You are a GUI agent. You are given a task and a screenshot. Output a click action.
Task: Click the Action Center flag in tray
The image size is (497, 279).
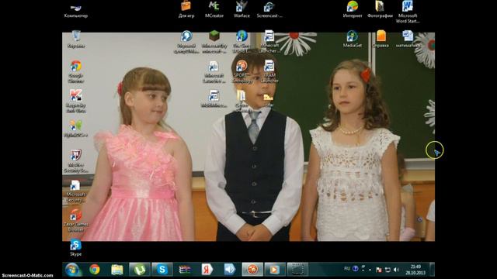pyautogui.click(x=378, y=270)
